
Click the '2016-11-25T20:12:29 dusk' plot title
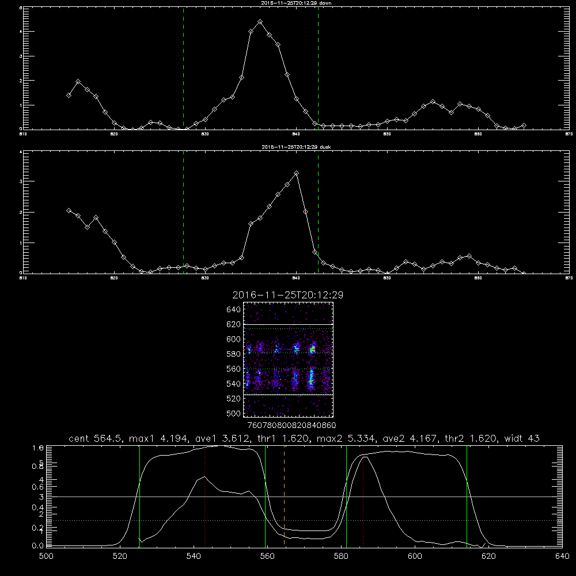(296, 147)
